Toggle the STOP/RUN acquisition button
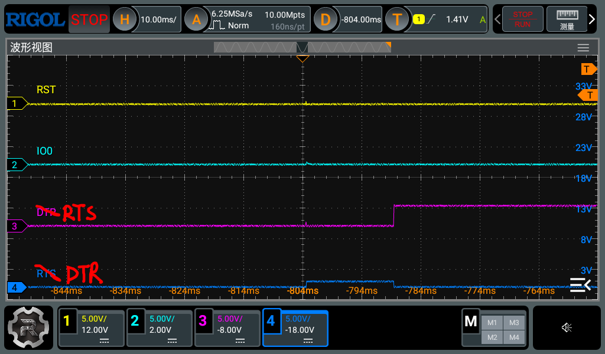This screenshot has height=354, width=605. tap(522, 19)
